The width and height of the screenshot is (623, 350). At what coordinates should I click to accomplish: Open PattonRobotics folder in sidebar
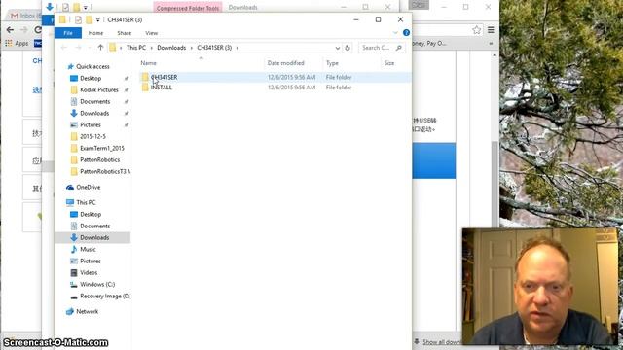pyautogui.click(x=99, y=159)
